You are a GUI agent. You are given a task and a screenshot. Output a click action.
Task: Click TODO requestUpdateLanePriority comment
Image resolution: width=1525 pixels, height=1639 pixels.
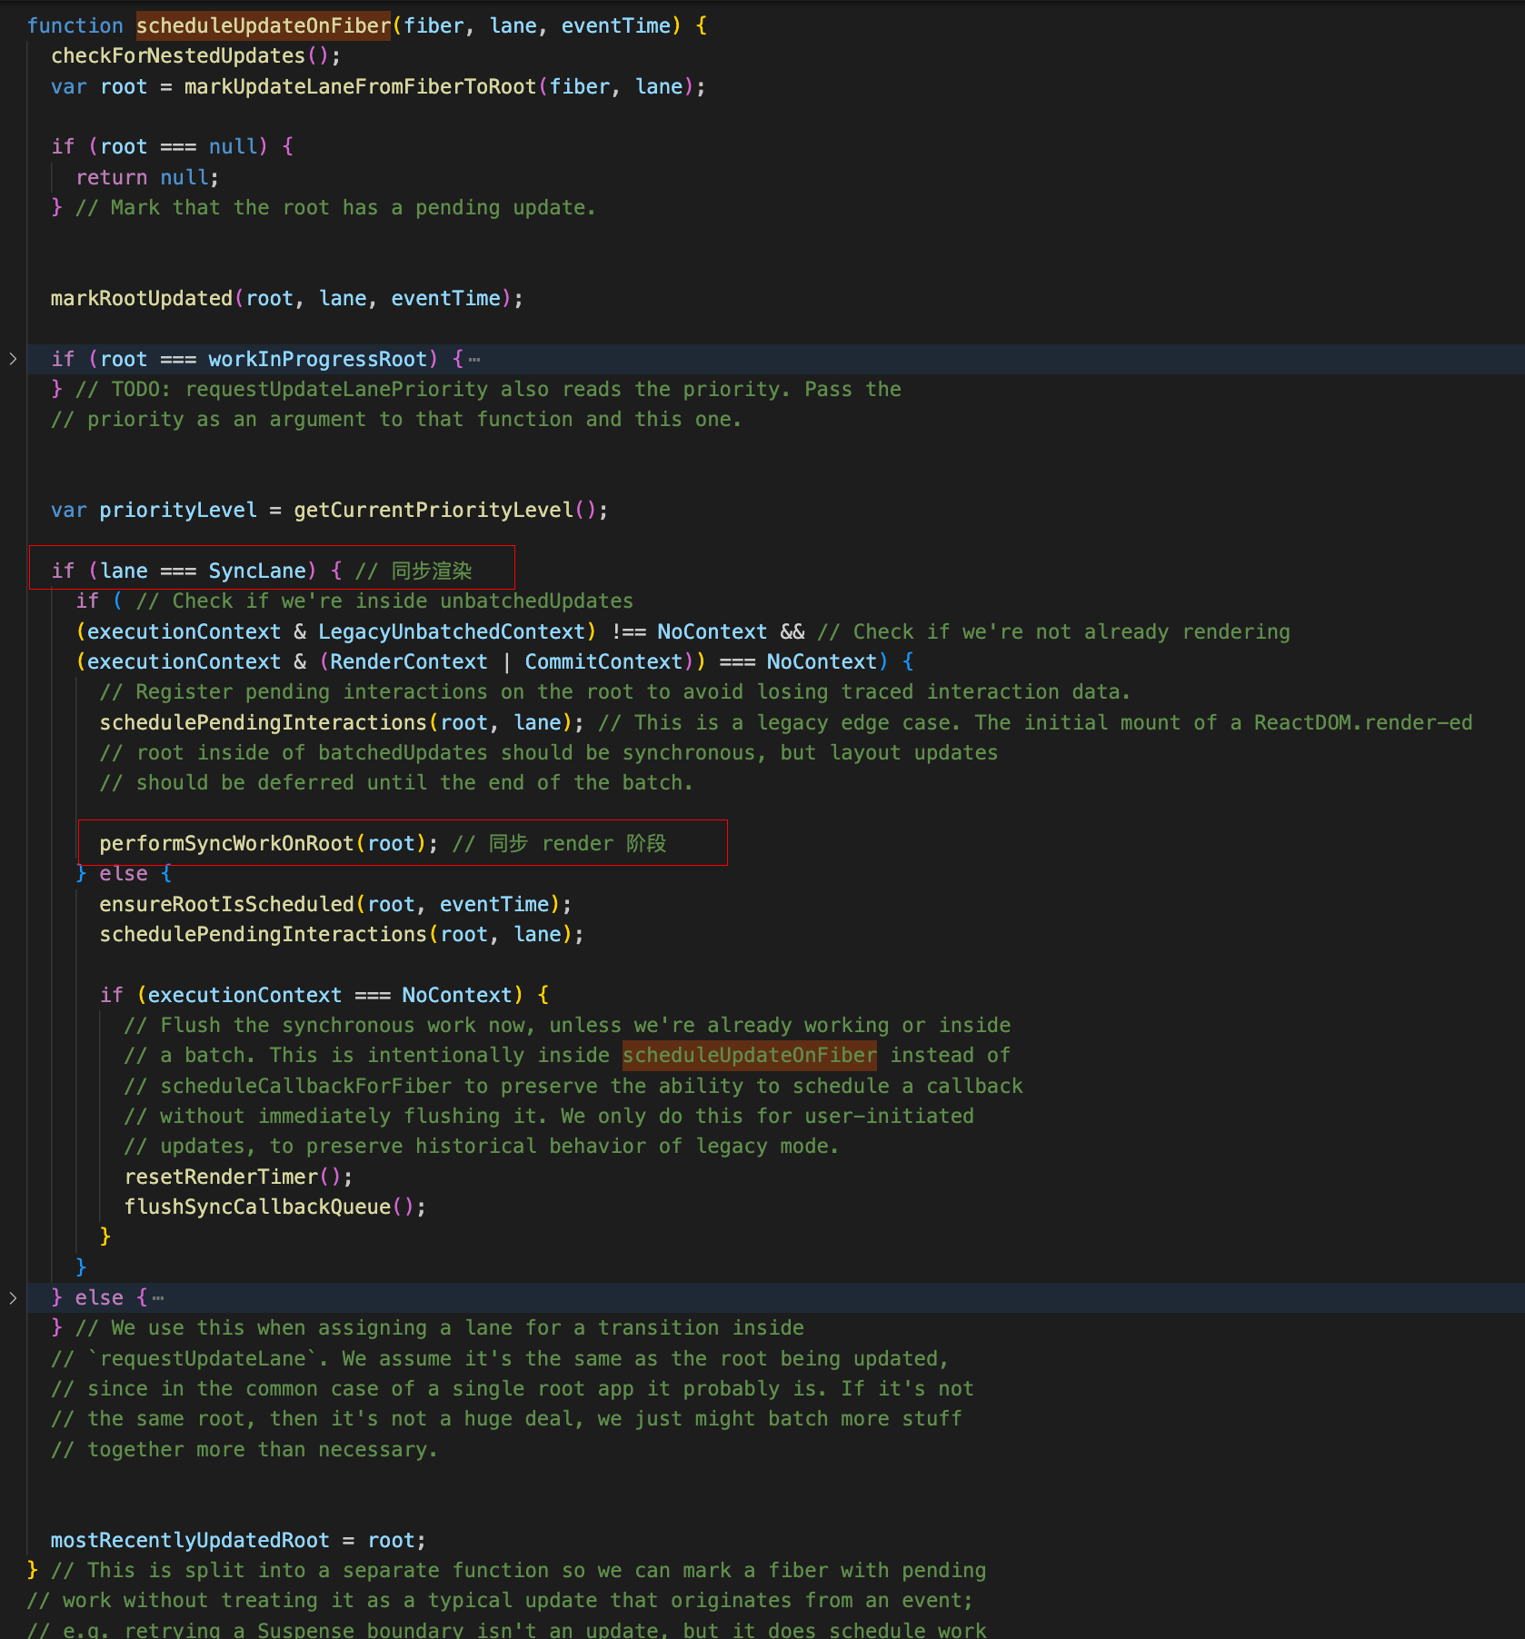[488, 389]
